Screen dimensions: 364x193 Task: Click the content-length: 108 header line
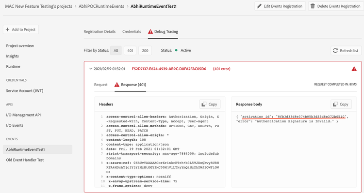(126, 140)
